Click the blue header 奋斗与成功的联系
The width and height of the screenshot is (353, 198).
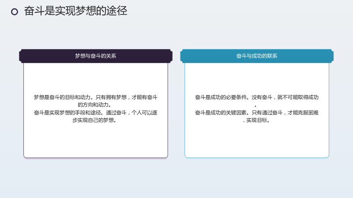coord(257,56)
